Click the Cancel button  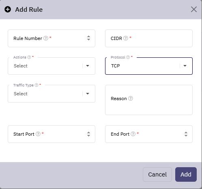pyautogui.click(x=157, y=174)
